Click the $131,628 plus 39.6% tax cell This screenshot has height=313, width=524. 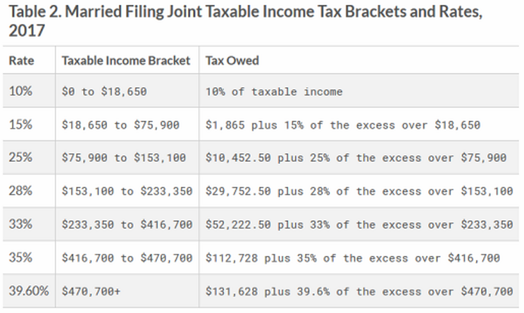[x=359, y=291]
